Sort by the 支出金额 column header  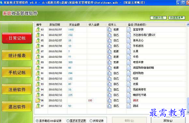point(77,24)
